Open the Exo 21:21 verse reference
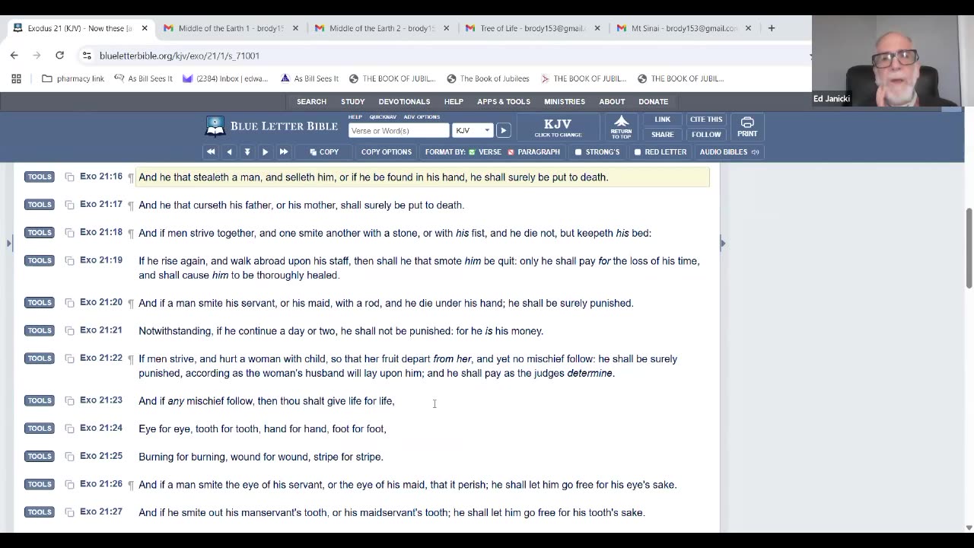The height and width of the screenshot is (548, 974). [x=101, y=330]
